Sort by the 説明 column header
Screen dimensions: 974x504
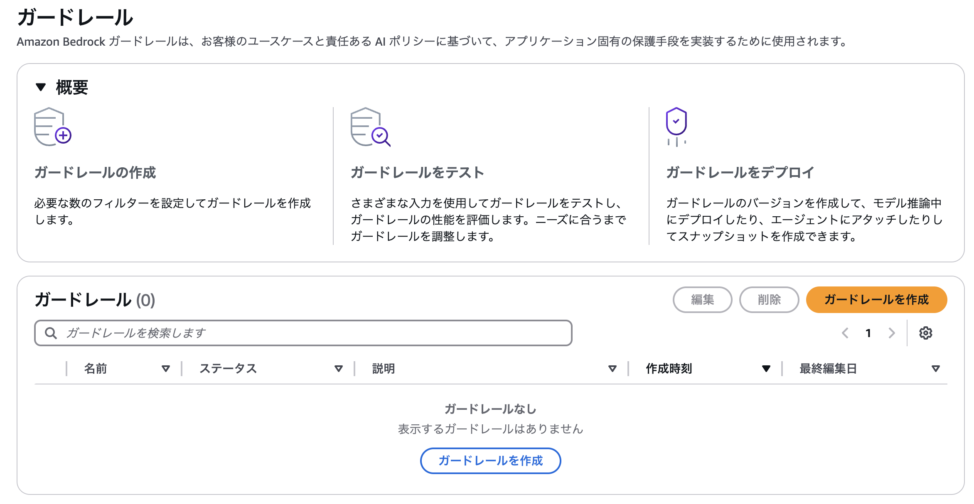(x=382, y=368)
